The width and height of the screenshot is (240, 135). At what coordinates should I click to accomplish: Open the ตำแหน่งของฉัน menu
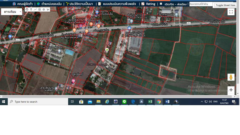pyautogui.click(x=49, y=4)
